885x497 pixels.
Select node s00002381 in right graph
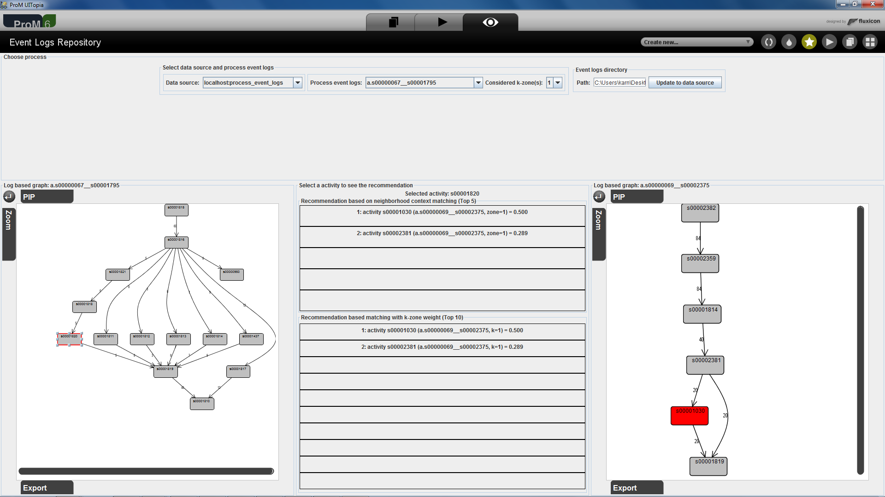click(705, 365)
